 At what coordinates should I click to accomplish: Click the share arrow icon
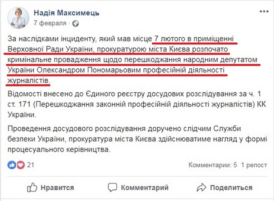[x=202, y=187]
